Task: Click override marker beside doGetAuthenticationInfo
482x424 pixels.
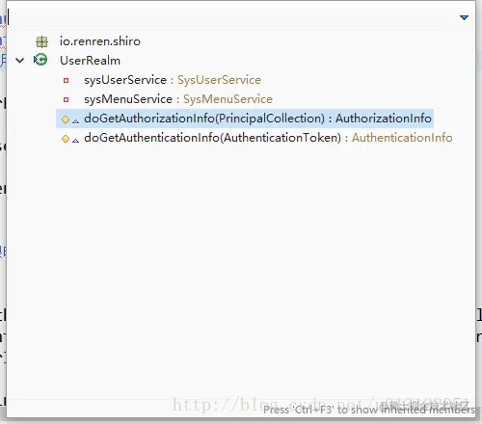Action: point(76,141)
